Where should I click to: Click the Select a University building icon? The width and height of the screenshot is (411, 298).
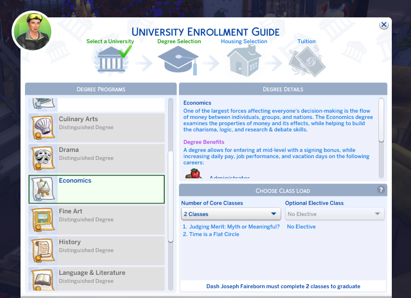click(111, 60)
